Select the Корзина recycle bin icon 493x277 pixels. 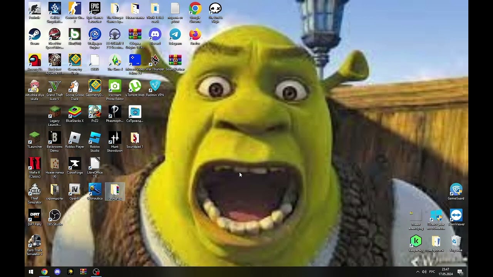click(456, 243)
